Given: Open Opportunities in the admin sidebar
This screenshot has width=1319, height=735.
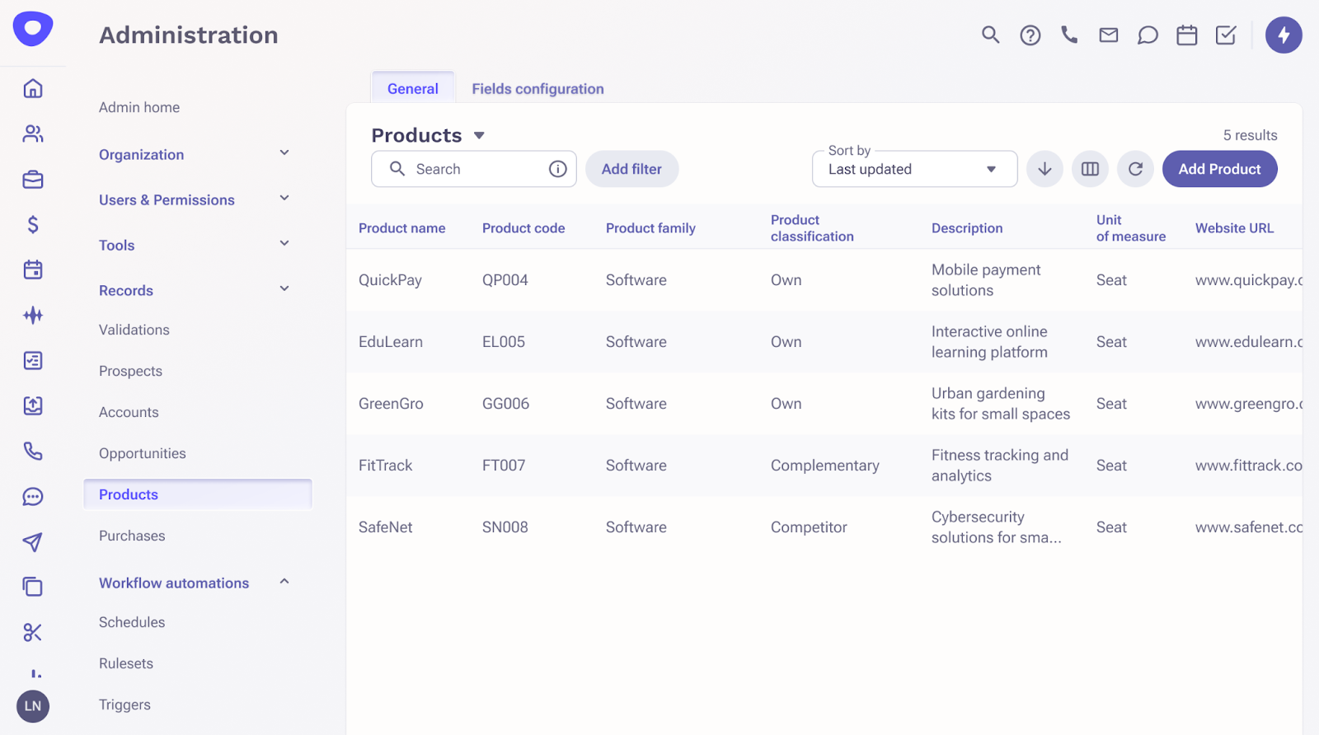Looking at the screenshot, I should coord(143,453).
